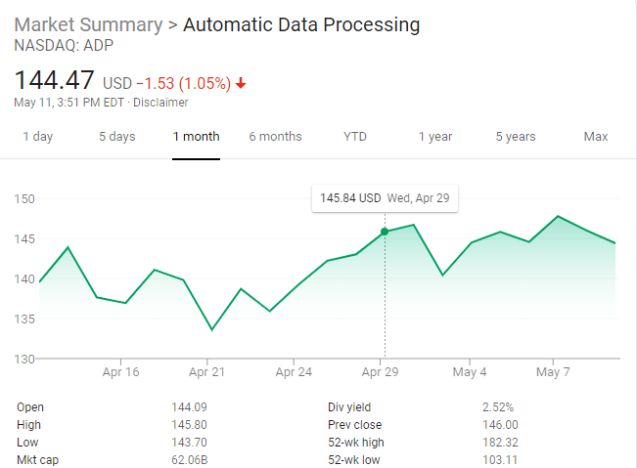637x468 pixels.
Task: View the 5 years chart
Action: coord(516,137)
